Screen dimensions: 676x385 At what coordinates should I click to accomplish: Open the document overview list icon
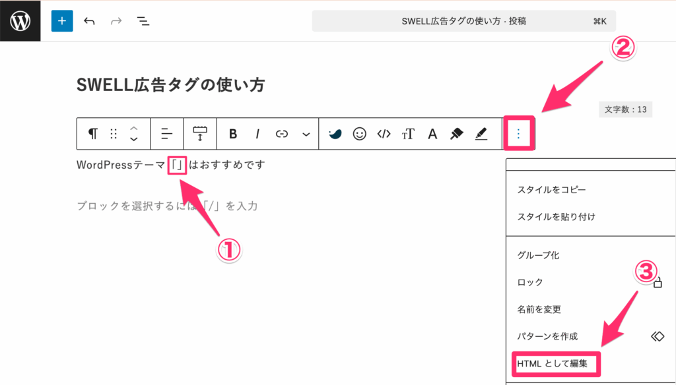click(143, 21)
